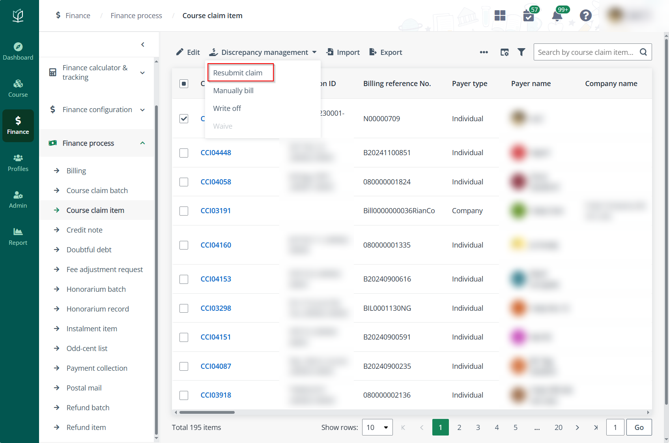Screen dimensions: 669x443
Task: Check the CCI04153 row checkbox
Action: click(x=184, y=280)
